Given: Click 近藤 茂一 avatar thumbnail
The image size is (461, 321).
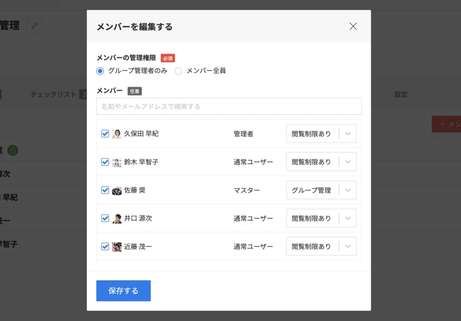Looking at the screenshot, I should [x=117, y=247].
